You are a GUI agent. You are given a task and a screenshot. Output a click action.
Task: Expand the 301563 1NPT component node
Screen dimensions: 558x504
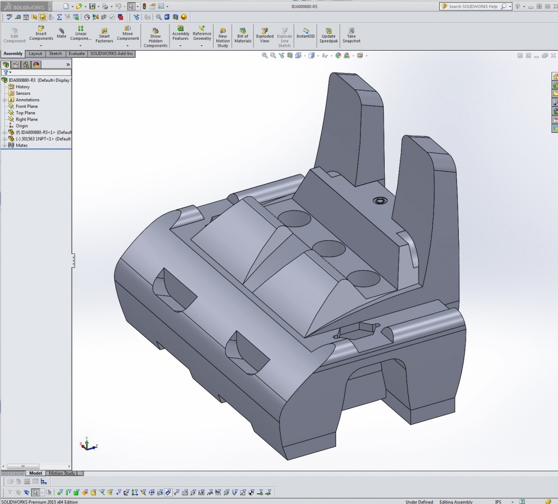4,139
